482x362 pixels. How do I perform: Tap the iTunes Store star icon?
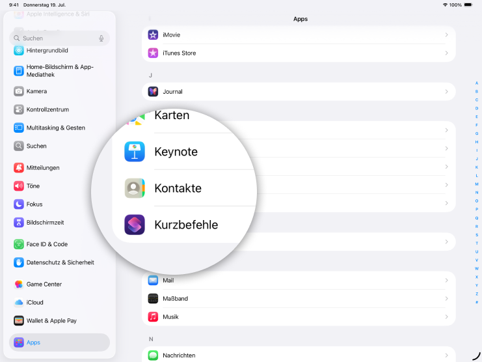coord(153,53)
